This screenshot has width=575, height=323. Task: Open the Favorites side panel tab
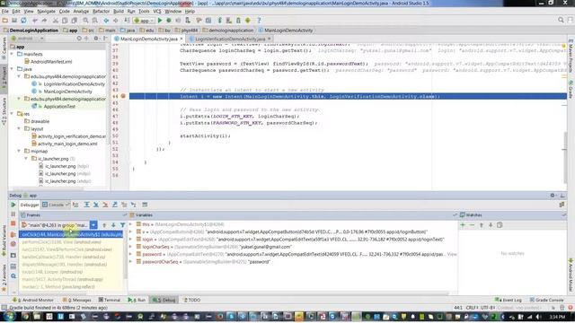pos(4,279)
